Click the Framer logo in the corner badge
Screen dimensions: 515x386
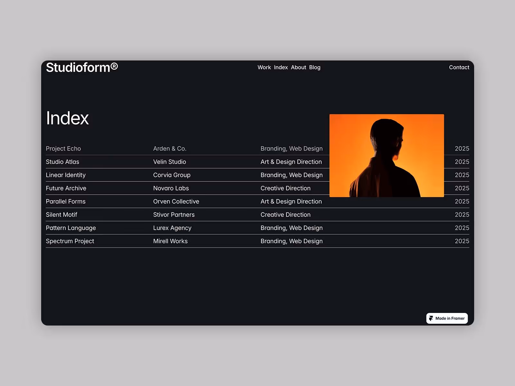pyautogui.click(x=431, y=318)
